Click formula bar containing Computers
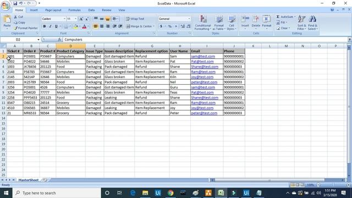 tap(205, 40)
